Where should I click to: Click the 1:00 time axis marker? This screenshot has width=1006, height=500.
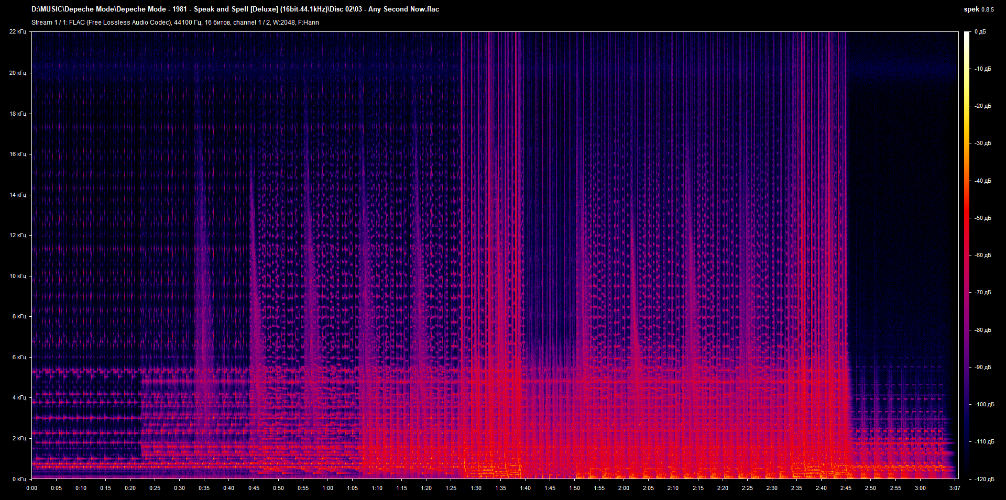pyautogui.click(x=327, y=488)
